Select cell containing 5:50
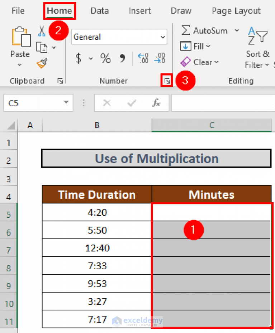275x333 pixels. (97, 230)
